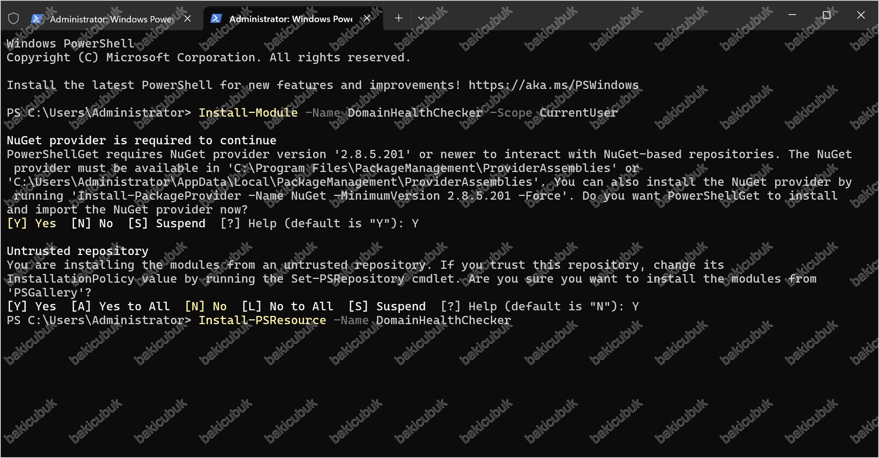This screenshot has width=879, height=458.
Task: Click the shield icon in title bar
Action: 13,18
